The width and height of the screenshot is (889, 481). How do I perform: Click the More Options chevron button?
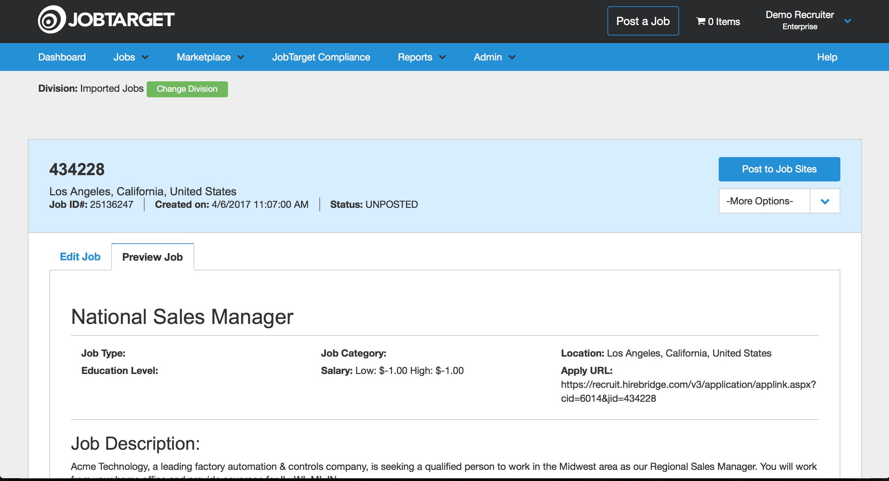click(x=825, y=201)
